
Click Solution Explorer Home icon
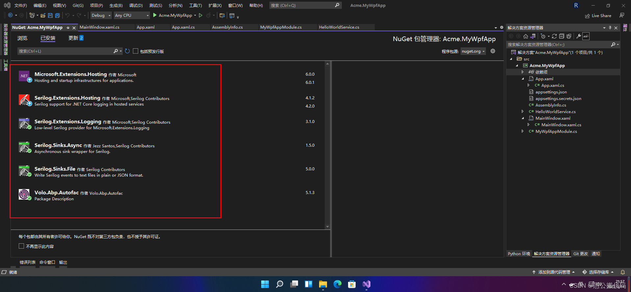[526, 36]
